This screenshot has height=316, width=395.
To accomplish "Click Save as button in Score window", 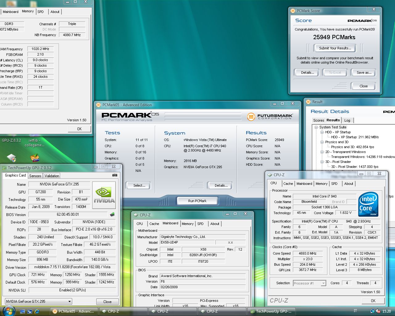I will click(x=364, y=73).
